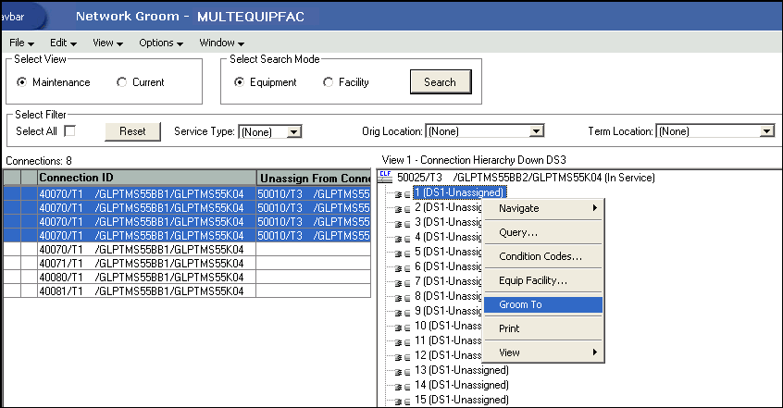
Task: Click the CLF icon beside 50025/T3
Action: click(x=385, y=177)
